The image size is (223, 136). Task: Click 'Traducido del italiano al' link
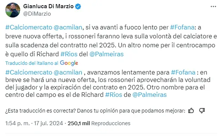click(x=32, y=63)
